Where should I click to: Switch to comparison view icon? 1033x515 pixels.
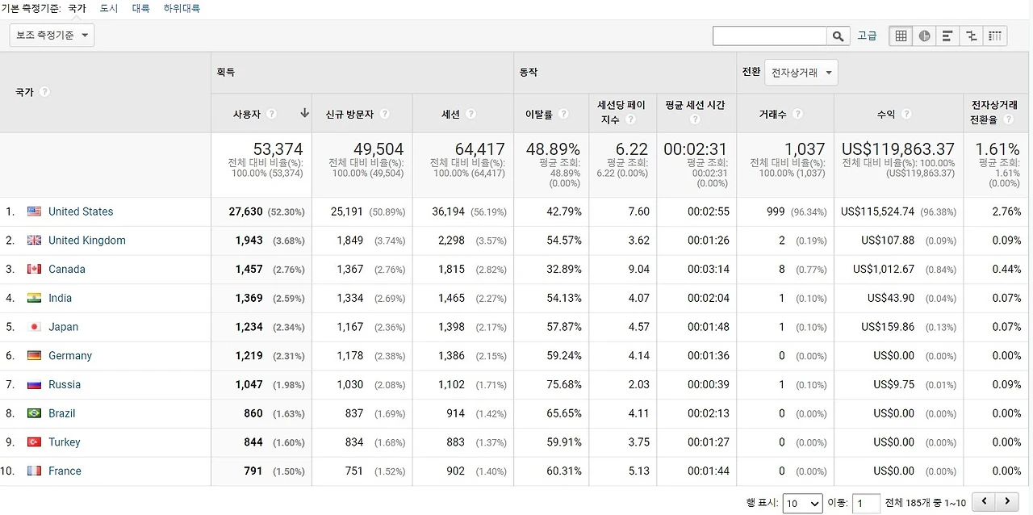point(972,36)
